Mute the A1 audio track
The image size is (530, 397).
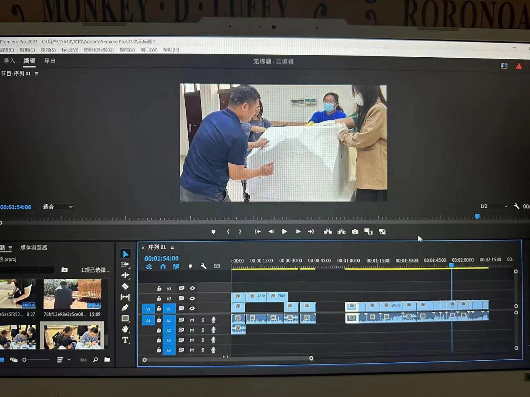(192, 320)
